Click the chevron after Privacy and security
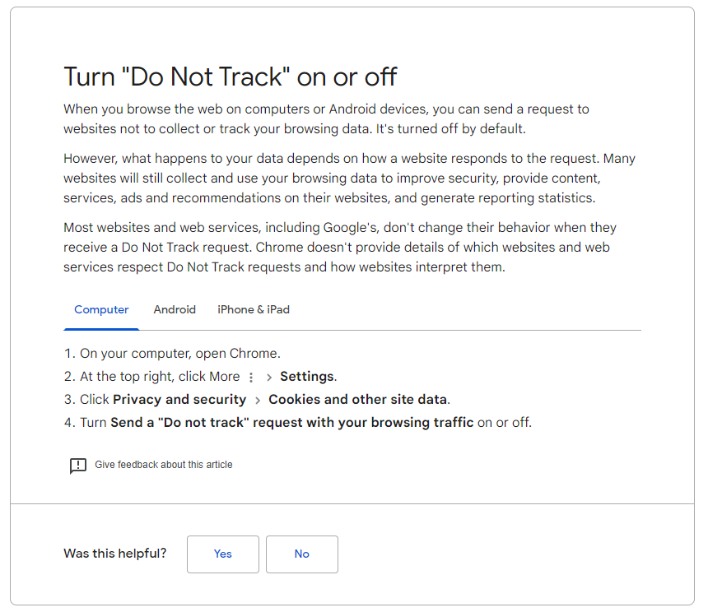Screen dimensions: 708x612 click(x=257, y=400)
